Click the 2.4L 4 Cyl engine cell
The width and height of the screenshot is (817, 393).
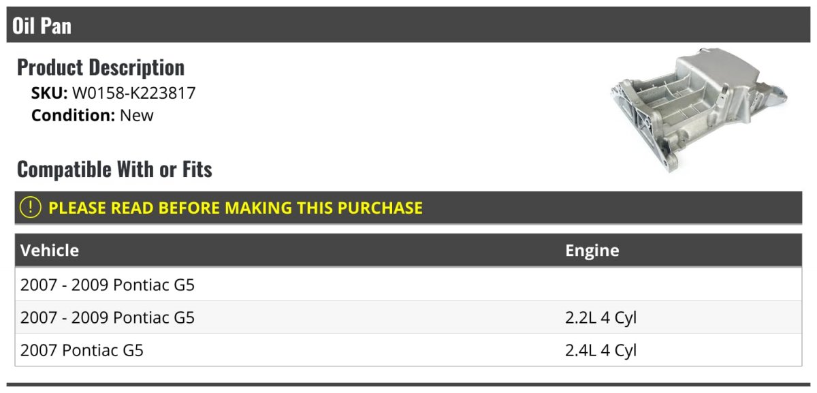pyautogui.click(x=601, y=350)
